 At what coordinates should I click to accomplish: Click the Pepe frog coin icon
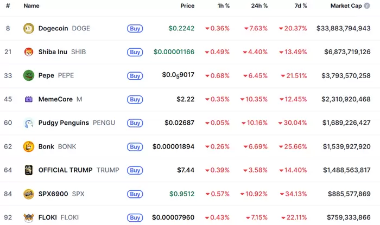click(28, 75)
